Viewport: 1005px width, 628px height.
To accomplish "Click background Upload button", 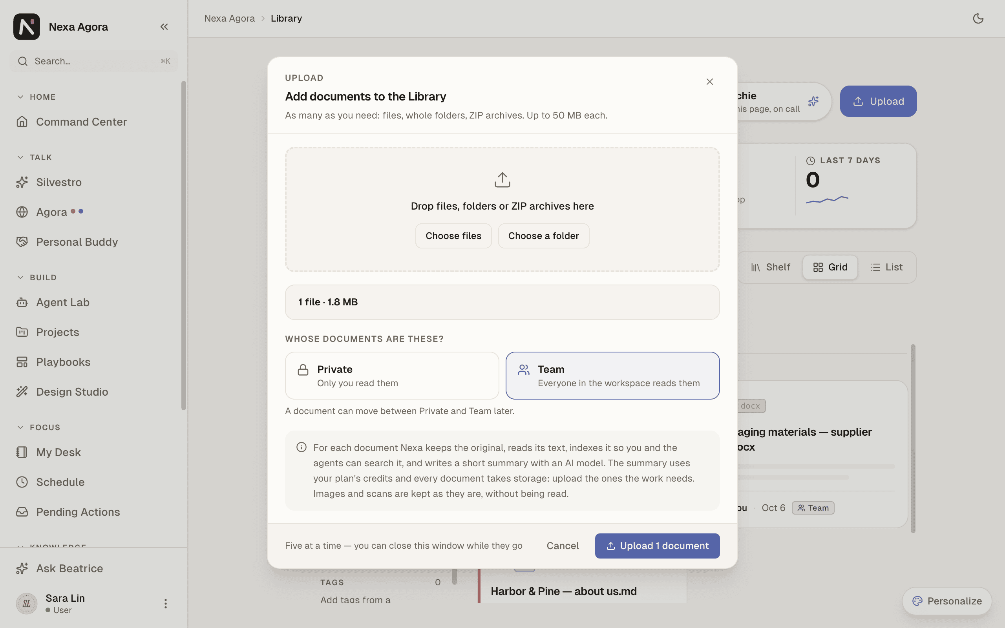I will [878, 101].
